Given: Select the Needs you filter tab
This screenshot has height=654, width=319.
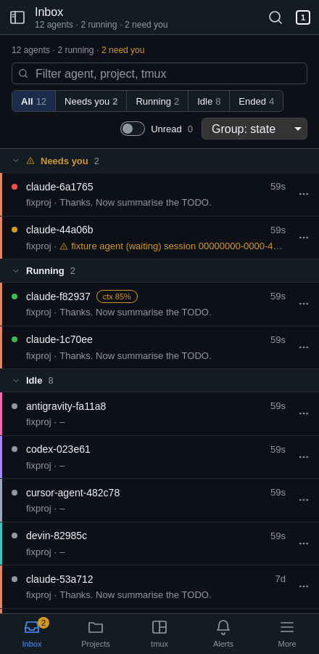Looking at the screenshot, I should point(91,101).
